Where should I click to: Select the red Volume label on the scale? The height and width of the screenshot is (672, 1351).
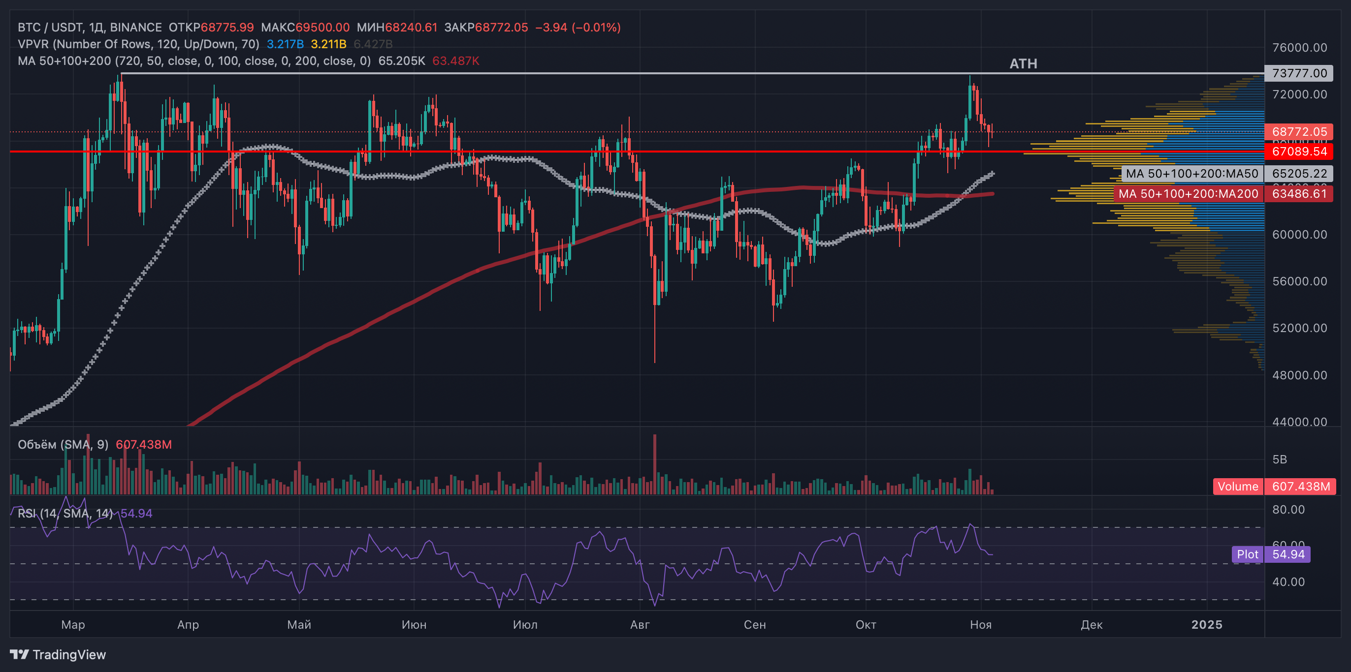coord(1238,487)
